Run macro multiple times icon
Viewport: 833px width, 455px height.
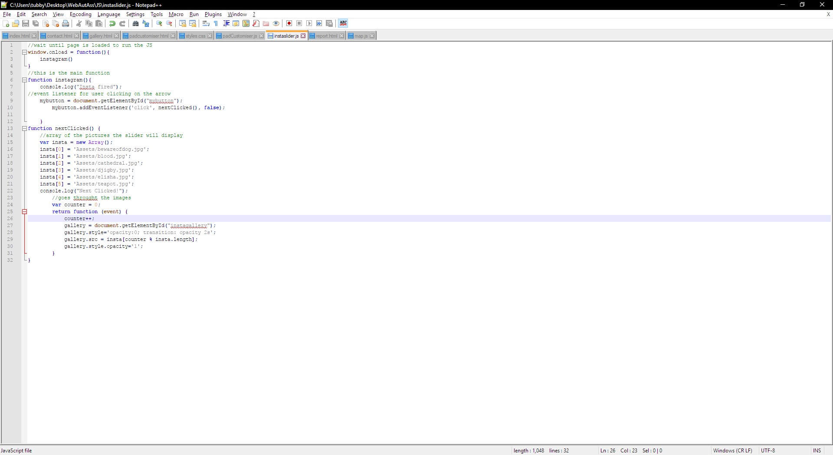coord(319,23)
